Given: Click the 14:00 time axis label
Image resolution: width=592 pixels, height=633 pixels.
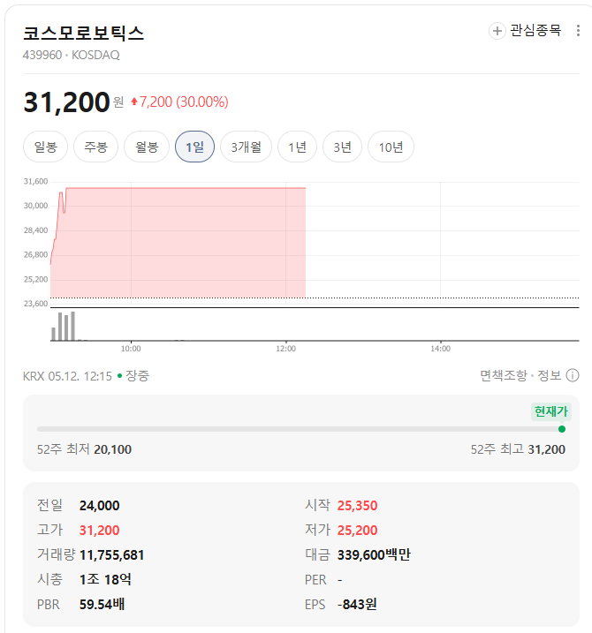Looking at the screenshot, I should click(x=440, y=349).
